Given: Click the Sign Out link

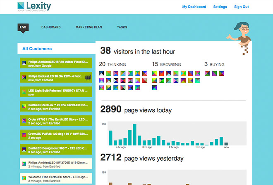Looking at the screenshot, I should (x=241, y=7).
